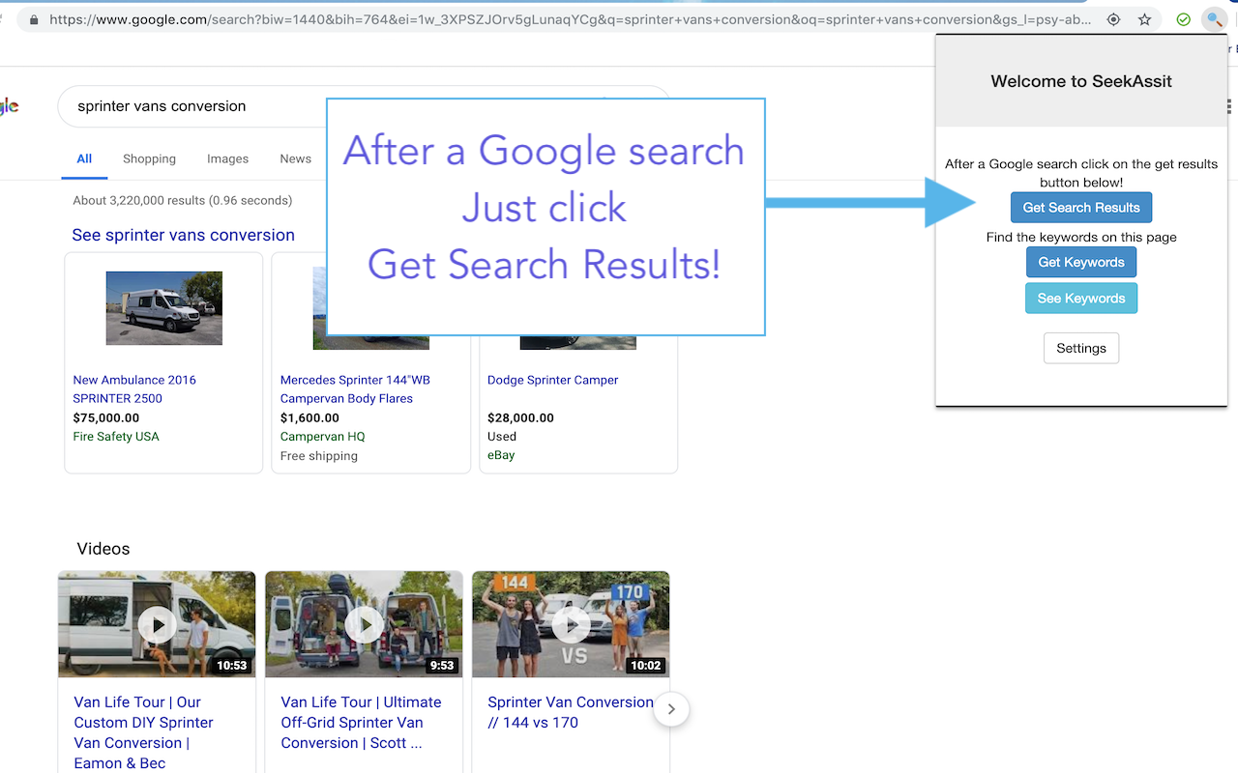
Task: Click the Fire Safety USA seller text
Action: tap(116, 437)
